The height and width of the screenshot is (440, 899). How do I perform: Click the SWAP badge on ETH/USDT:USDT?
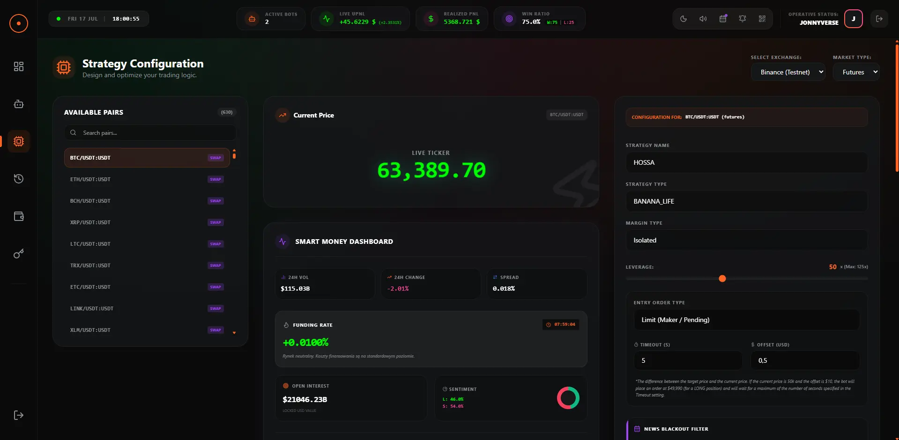(215, 179)
